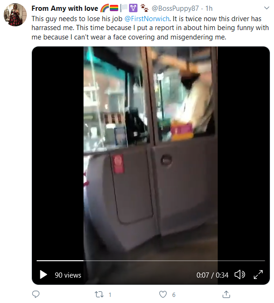Viewport: 274px width, 303px height.
Task: Seek along the video progress bar
Action: (x=151, y=261)
